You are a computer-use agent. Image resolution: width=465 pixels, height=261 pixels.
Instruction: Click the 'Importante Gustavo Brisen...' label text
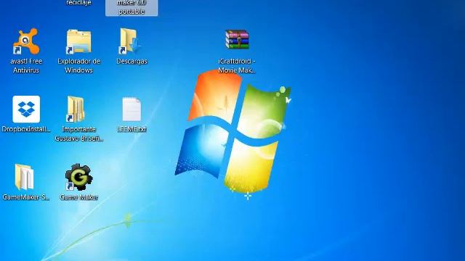79,133
